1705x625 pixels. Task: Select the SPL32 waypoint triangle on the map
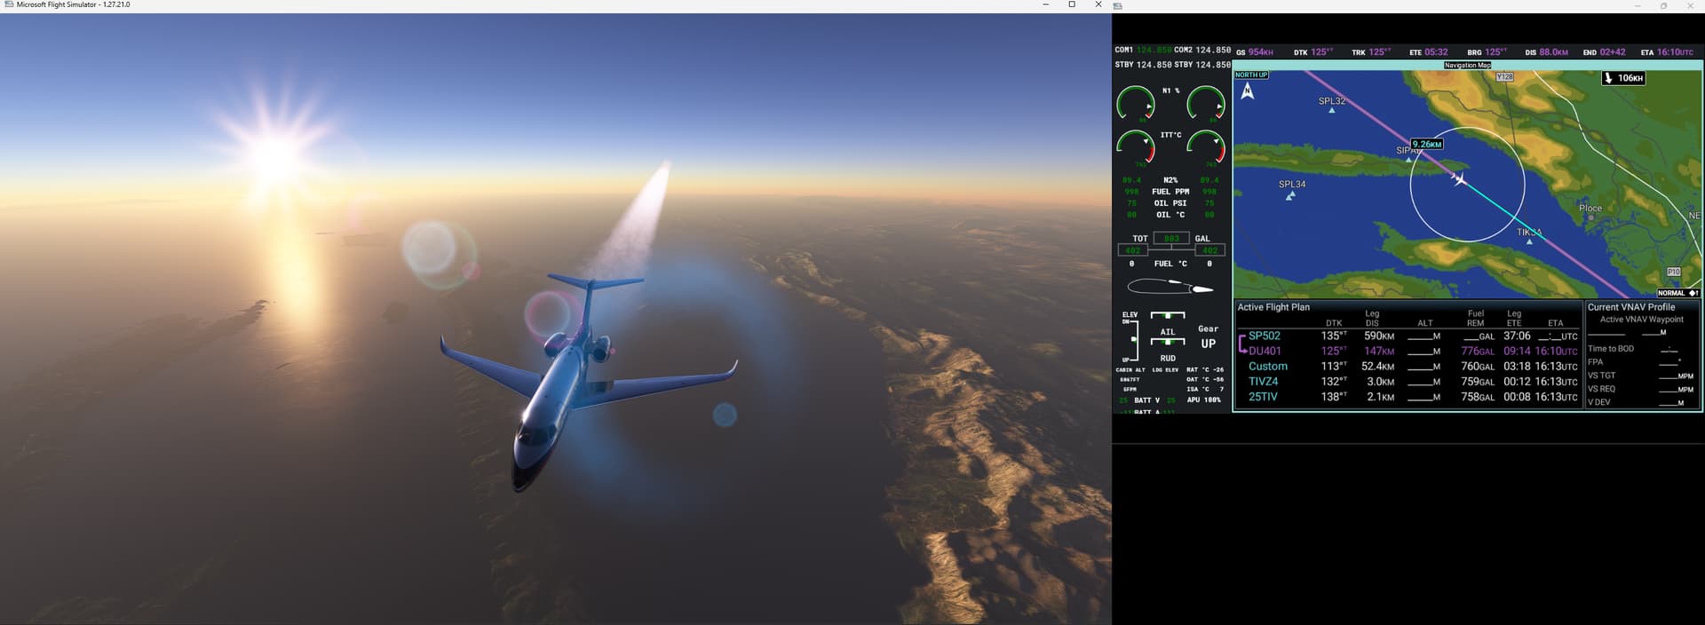(x=1332, y=110)
